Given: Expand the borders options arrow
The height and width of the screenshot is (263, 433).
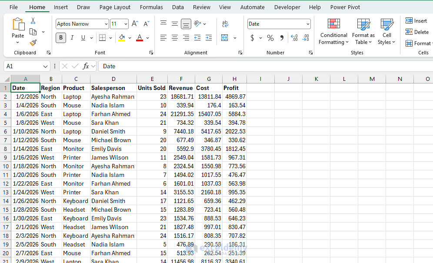Looking at the screenshot, I should click(x=110, y=38).
